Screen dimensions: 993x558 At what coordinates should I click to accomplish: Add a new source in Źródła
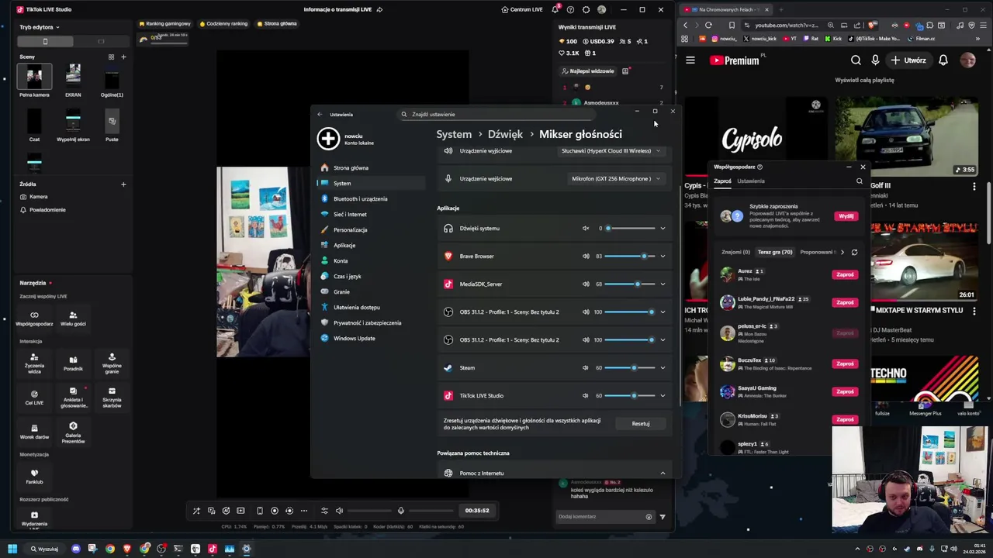click(123, 184)
